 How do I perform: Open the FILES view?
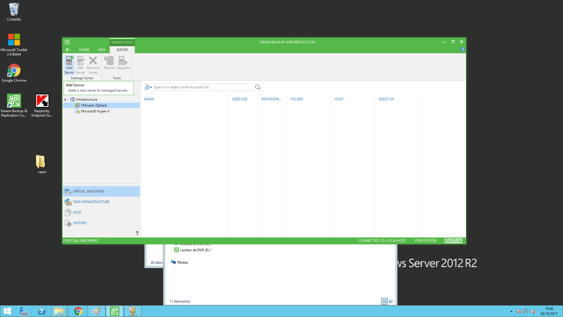(x=101, y=213)
